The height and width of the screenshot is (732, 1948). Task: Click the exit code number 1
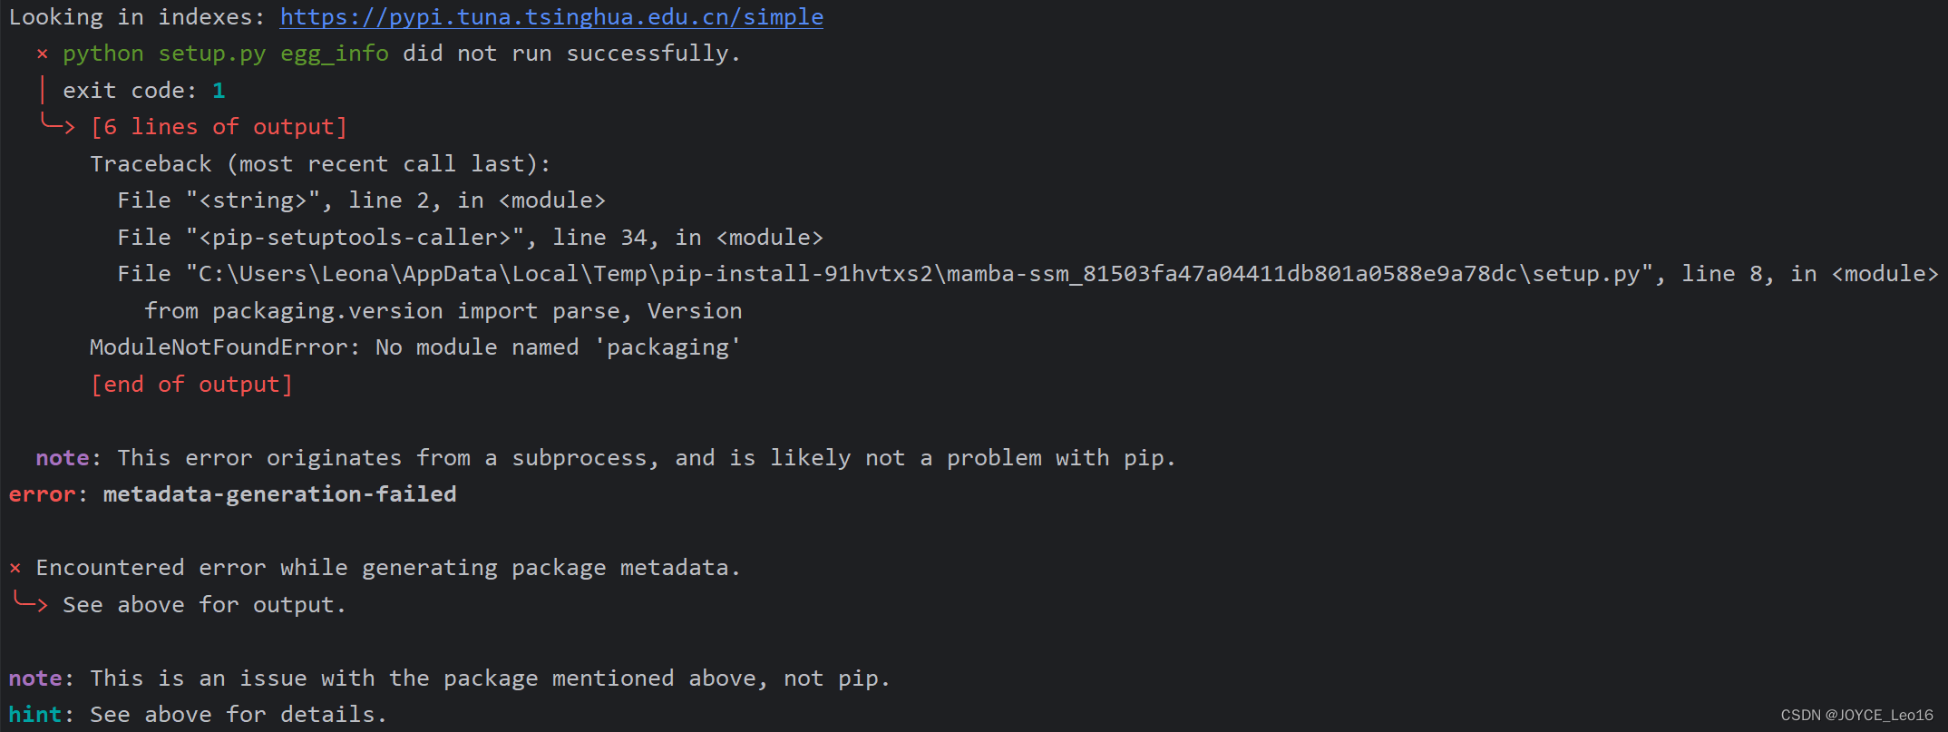[x=219, y=91]
